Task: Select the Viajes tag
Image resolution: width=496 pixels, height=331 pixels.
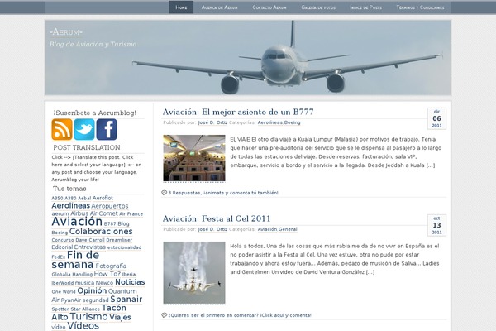Action: tap(120, 317)
